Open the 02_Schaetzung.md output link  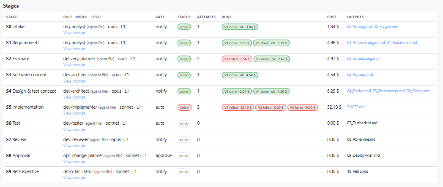tap(363, 59)
